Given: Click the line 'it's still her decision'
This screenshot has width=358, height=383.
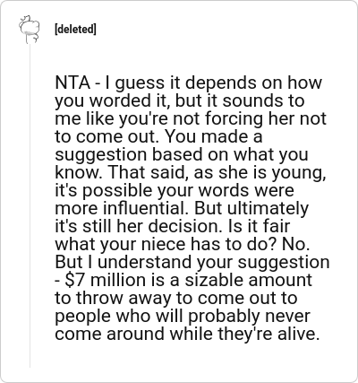Looking at the screenshot, I should 172,226.
